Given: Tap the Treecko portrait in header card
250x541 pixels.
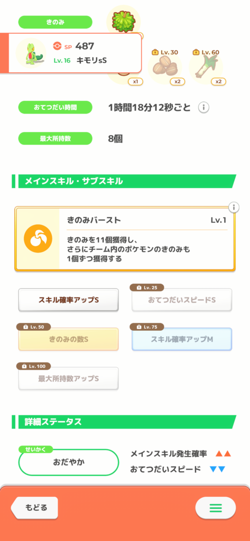Looking at the screenshot, I should click(31, 53).
